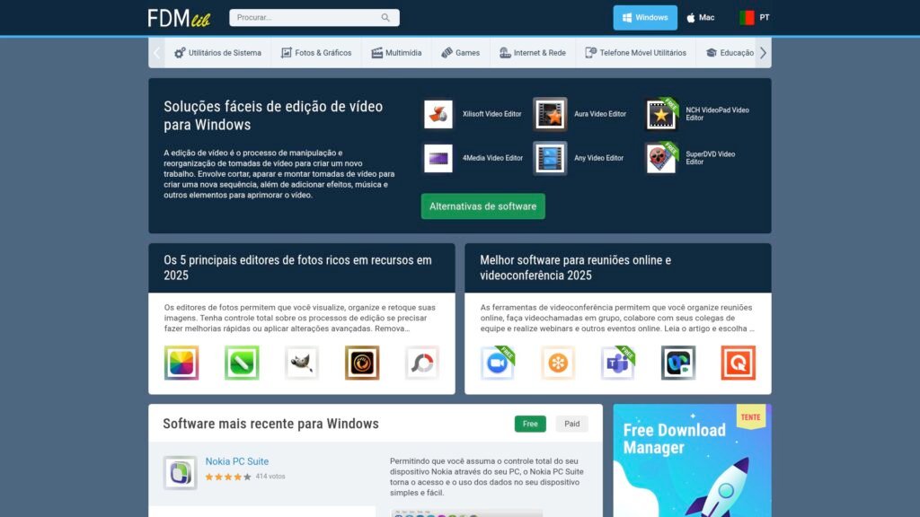Click the Nokia PC Suite app icon
Screen dimensions: 920x517
(180, 472)
